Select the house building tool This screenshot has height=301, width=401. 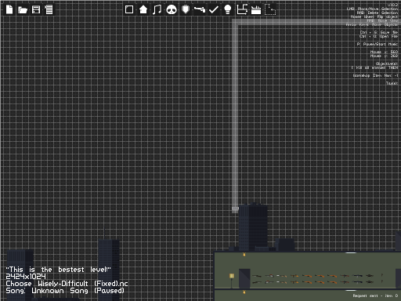click(143, 9)
